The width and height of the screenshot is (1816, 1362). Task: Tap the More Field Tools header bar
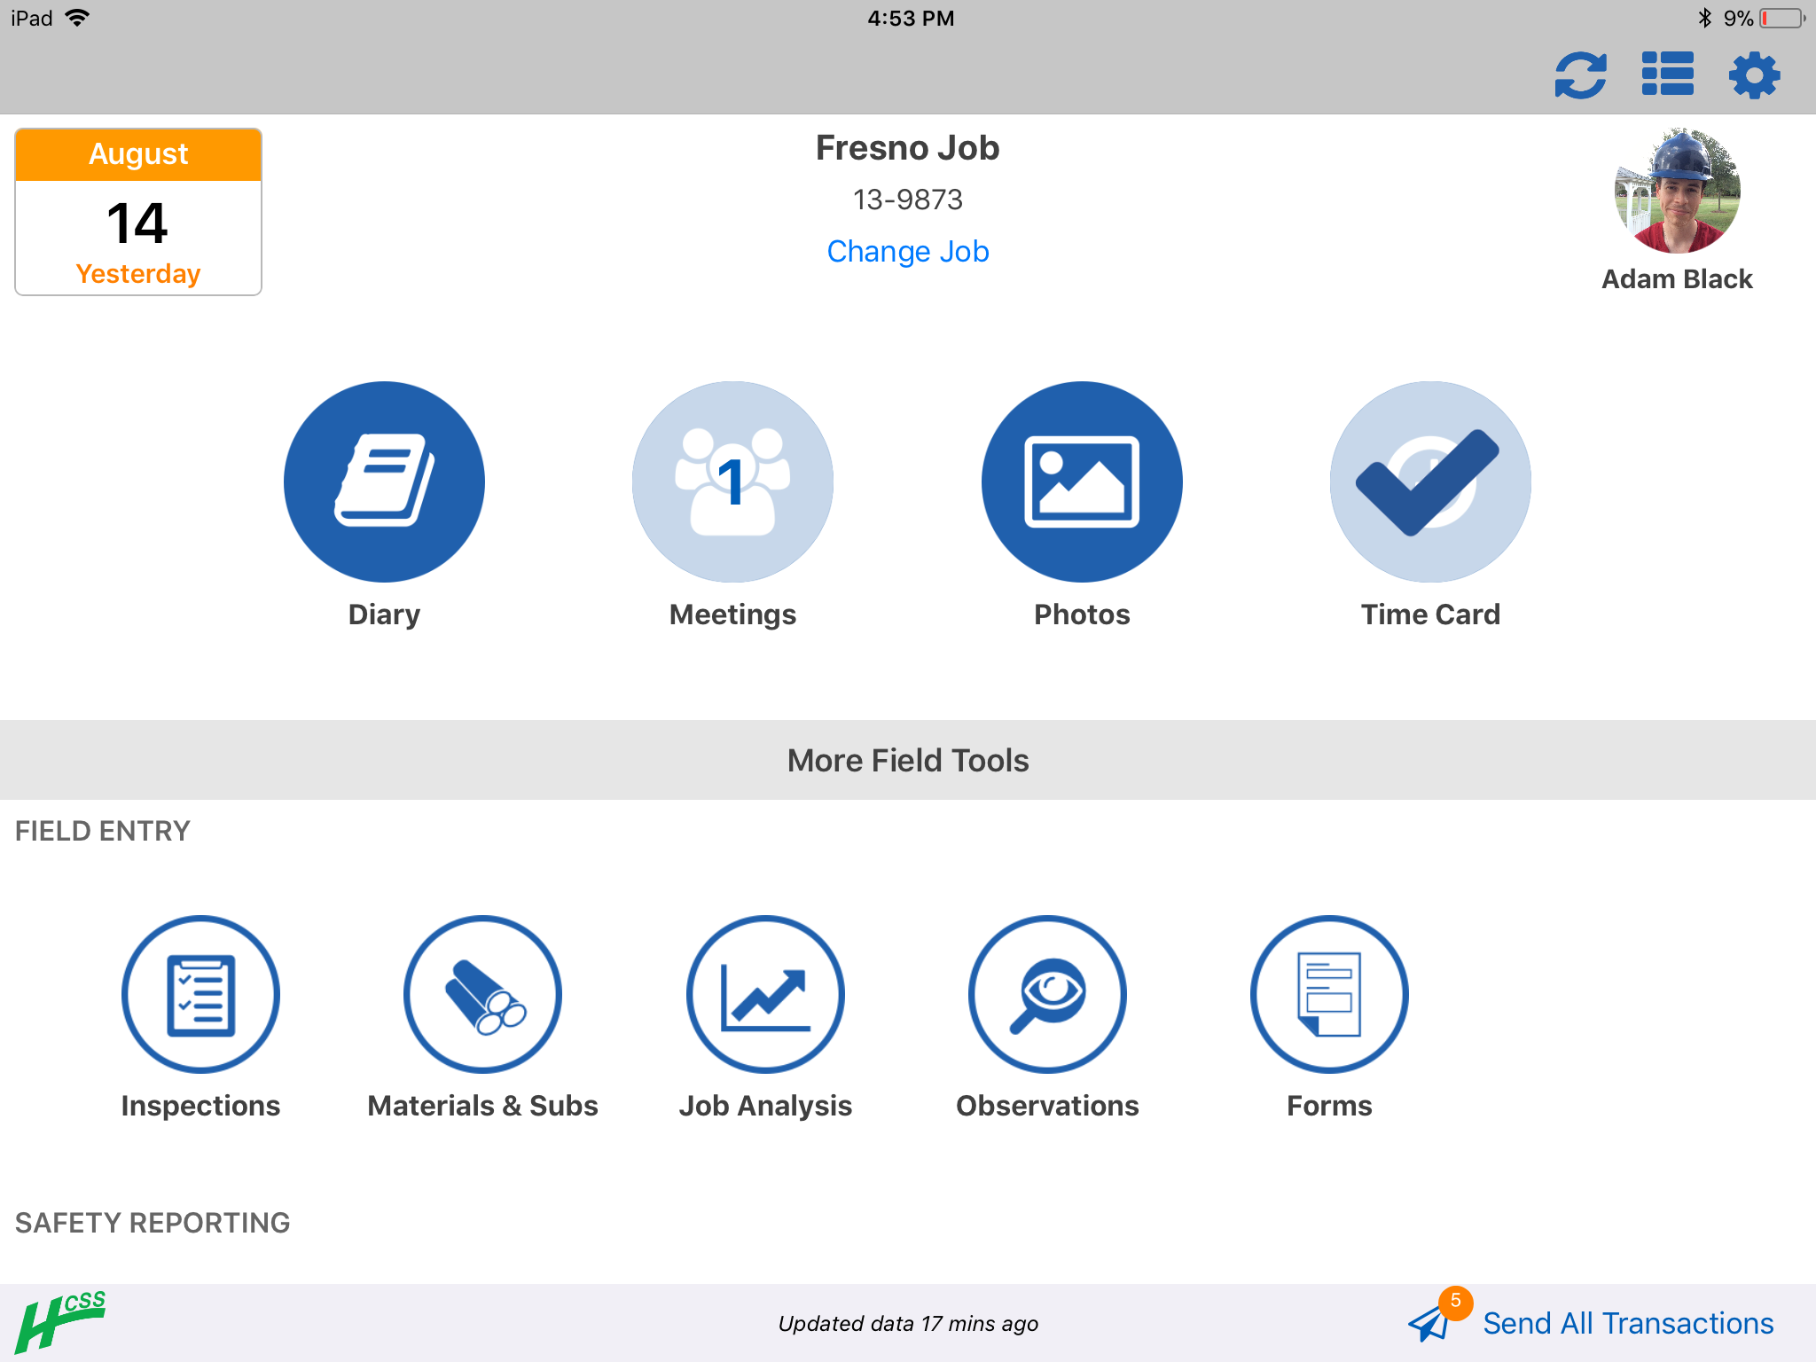(x=908, y=760)
